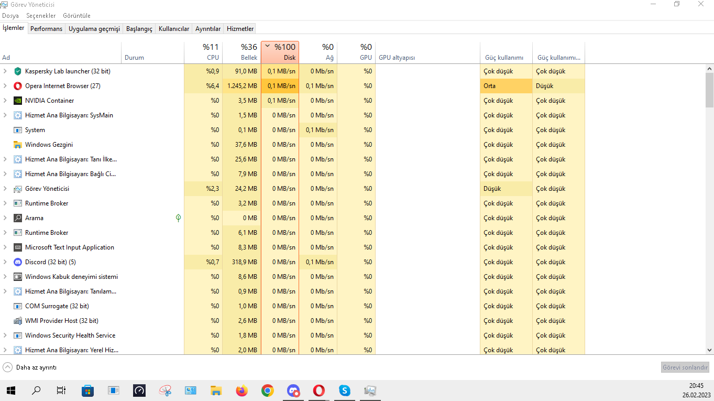The height and width of the screenshot is (401, 714).
Task: Click the Kaspersky Lab launcher shield icon
Action: click(x=17, y=71)
